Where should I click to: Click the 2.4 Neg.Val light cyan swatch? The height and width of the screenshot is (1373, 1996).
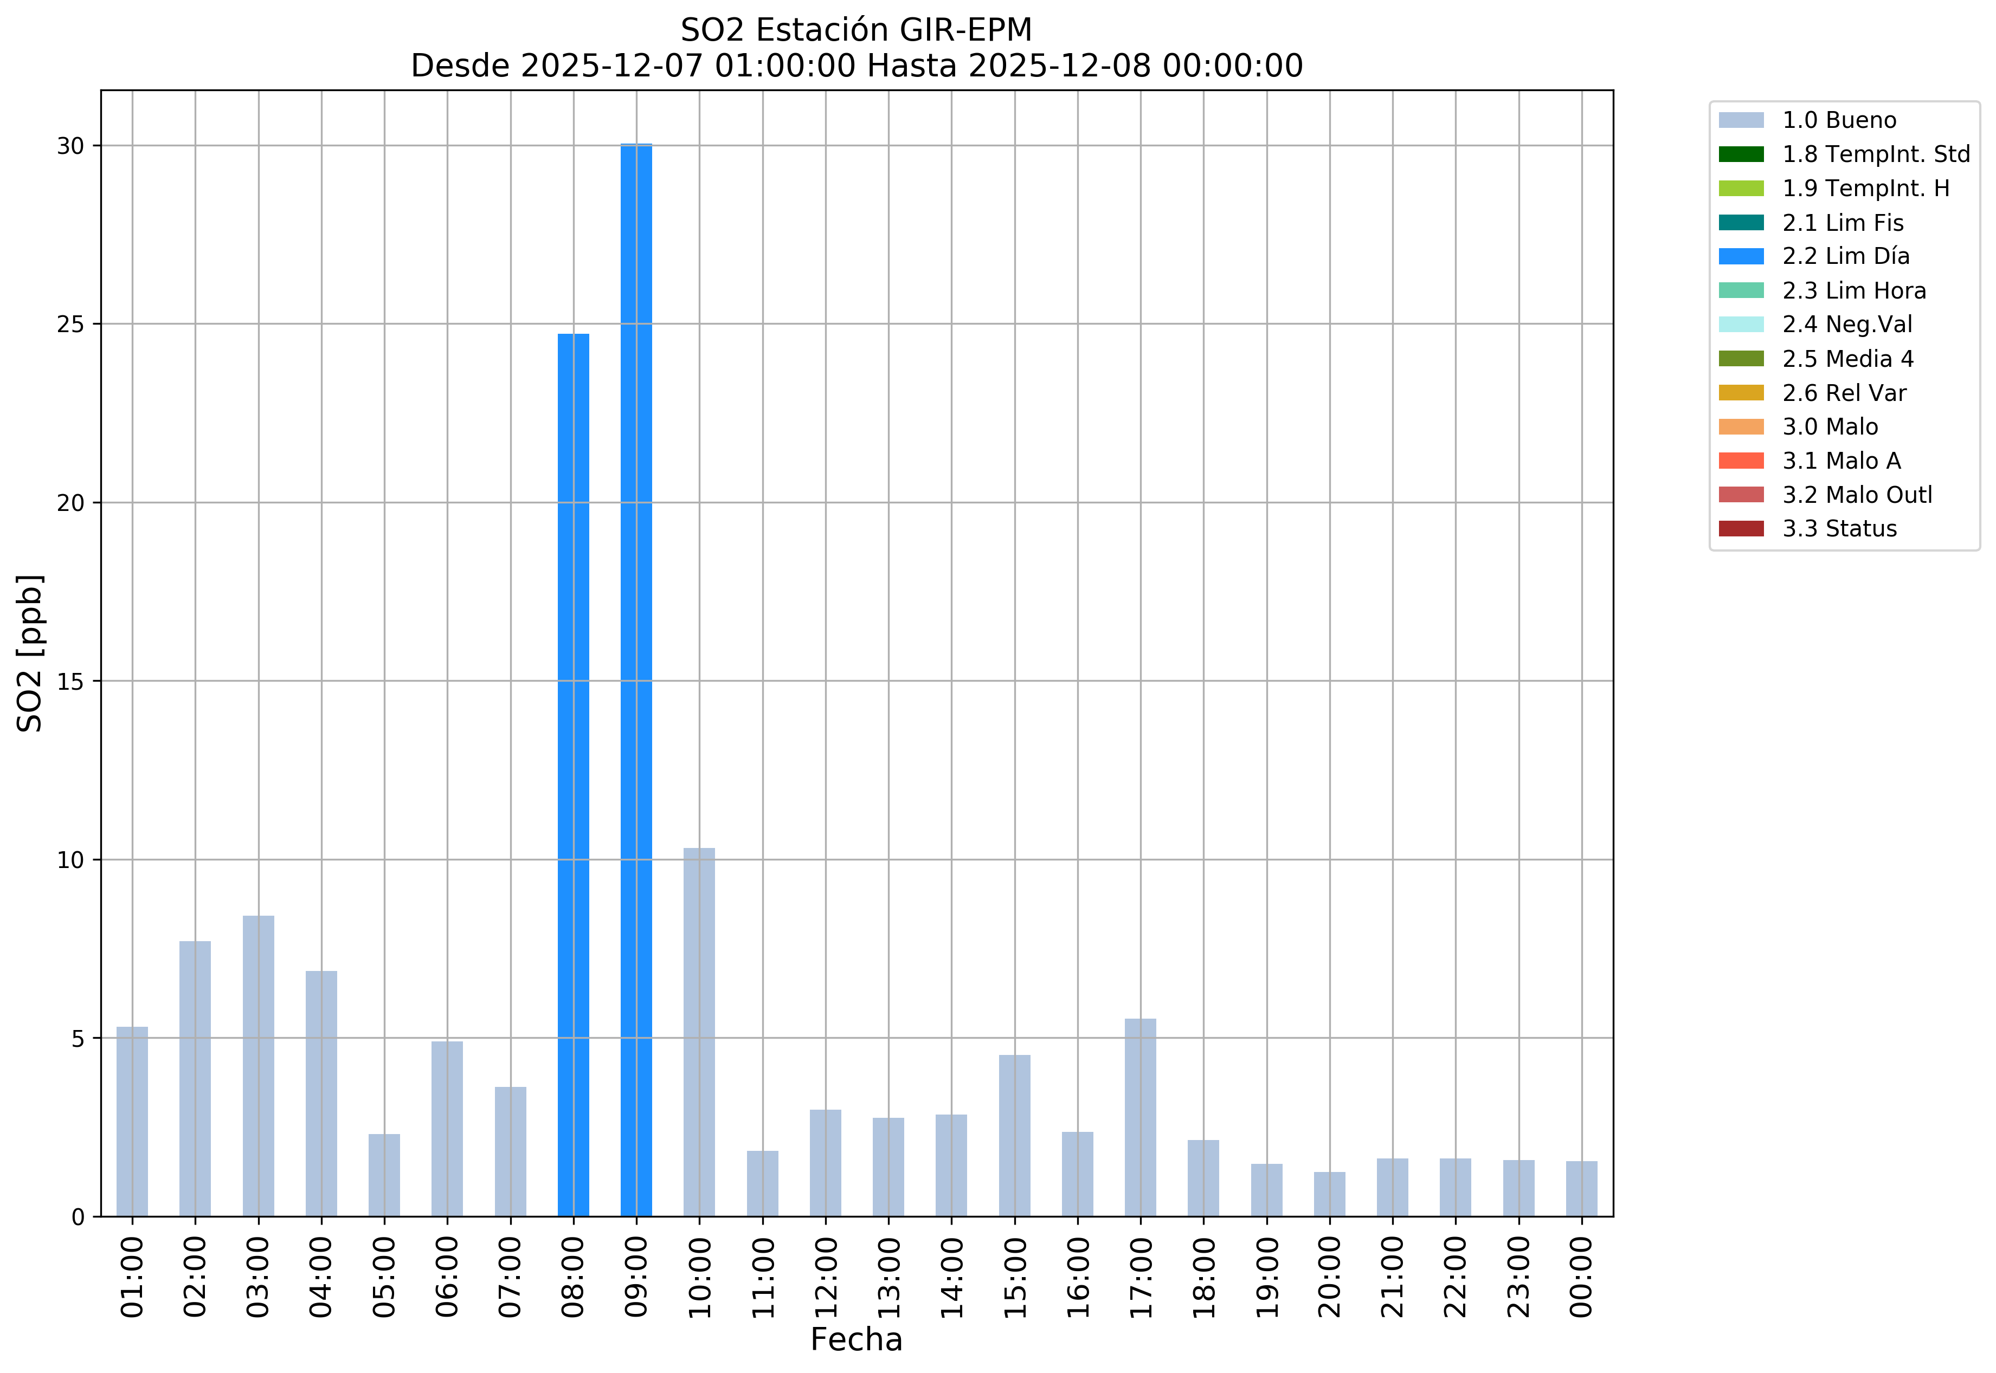click(1740, 325)
